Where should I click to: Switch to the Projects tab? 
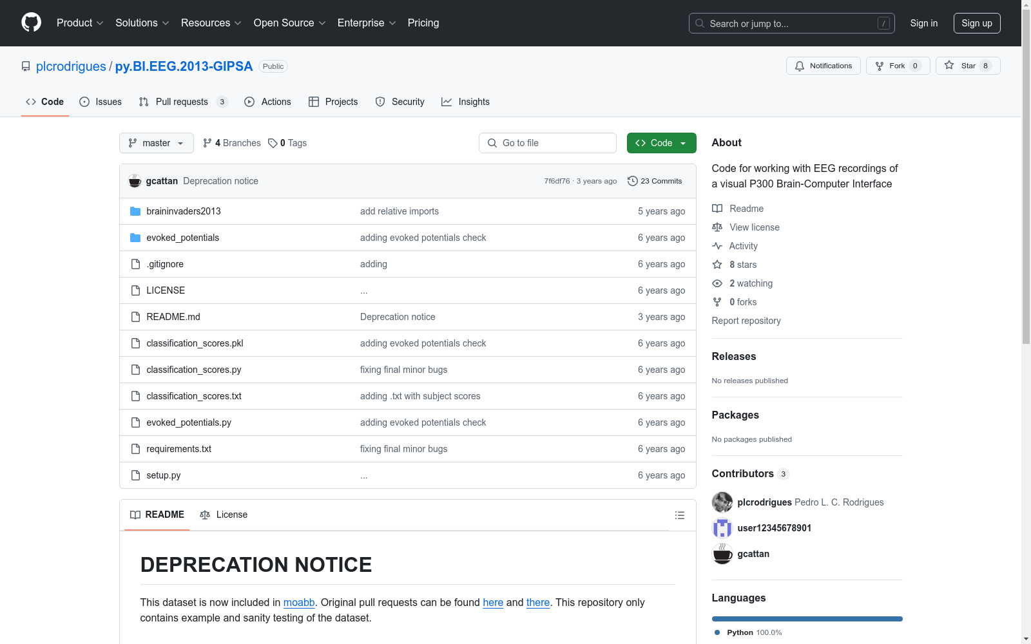click(333, 102)
